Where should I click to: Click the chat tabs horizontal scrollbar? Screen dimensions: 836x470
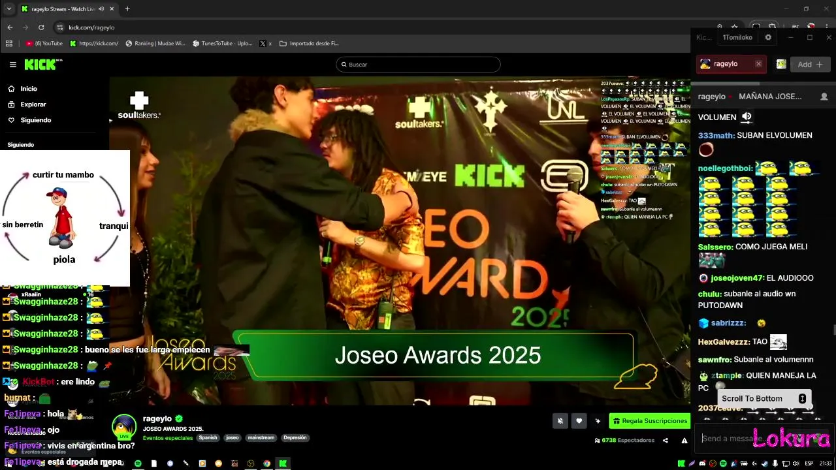point(726,84)
